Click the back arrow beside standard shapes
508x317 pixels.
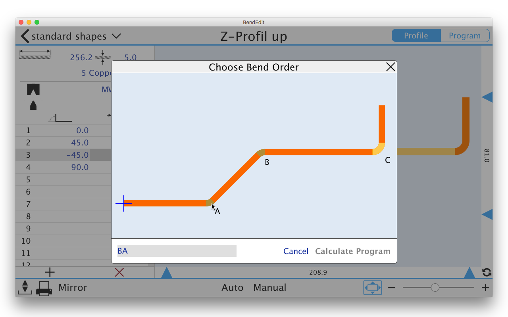coord(25,36)
